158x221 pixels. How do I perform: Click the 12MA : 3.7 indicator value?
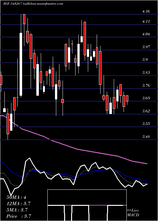tap(19, 204)
